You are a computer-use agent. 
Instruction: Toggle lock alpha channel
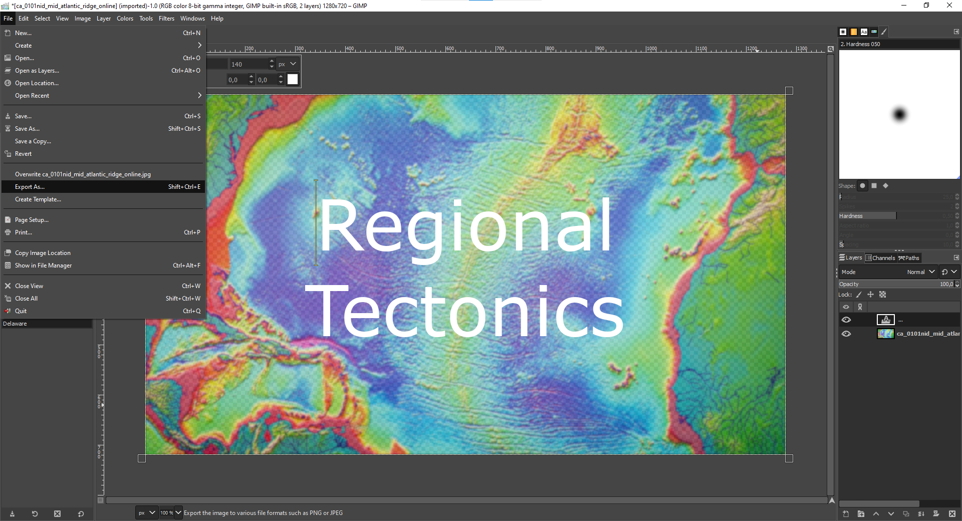(x=883, y=295)
